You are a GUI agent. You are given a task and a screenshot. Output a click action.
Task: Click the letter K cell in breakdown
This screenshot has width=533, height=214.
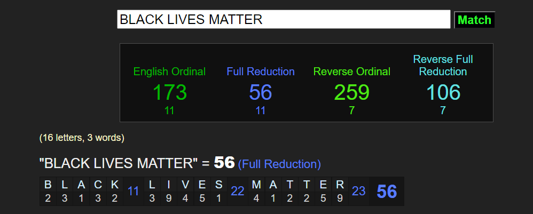click(x=115, y=191)
